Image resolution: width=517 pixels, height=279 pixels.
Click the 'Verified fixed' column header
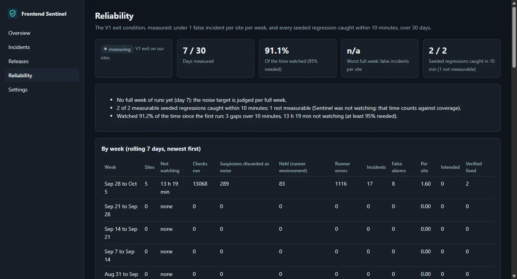[x=474, y=167]
